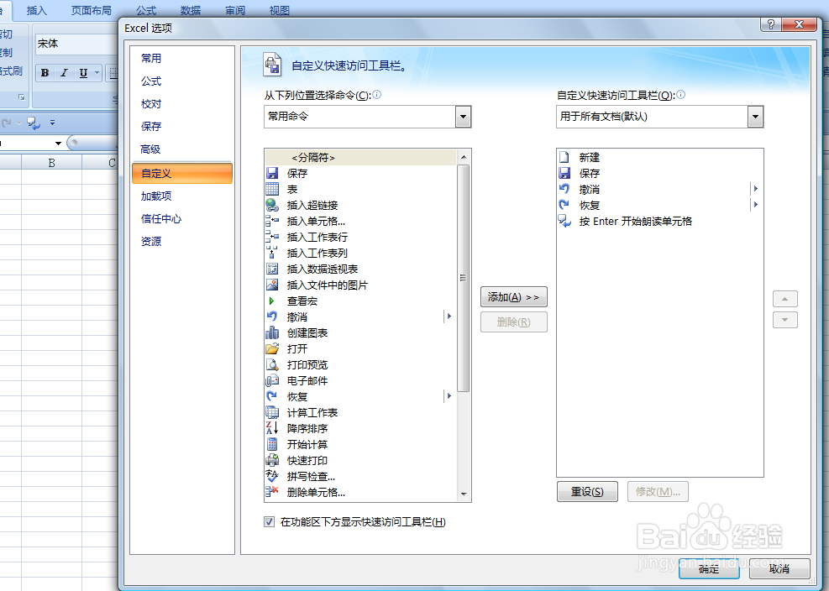Expand the 恢复 submenu arrow in left list
Viewport: 829px width, 591px height.
coord(449,396)
